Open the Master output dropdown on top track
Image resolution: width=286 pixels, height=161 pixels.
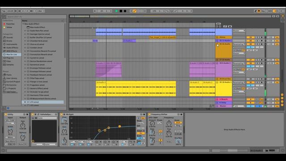pos(239,31)
